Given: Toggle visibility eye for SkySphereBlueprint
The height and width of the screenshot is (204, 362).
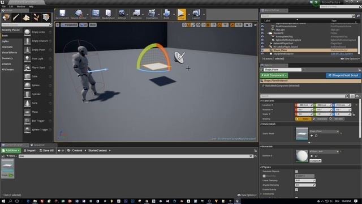Looking at the screenshot, I should 262,54.
